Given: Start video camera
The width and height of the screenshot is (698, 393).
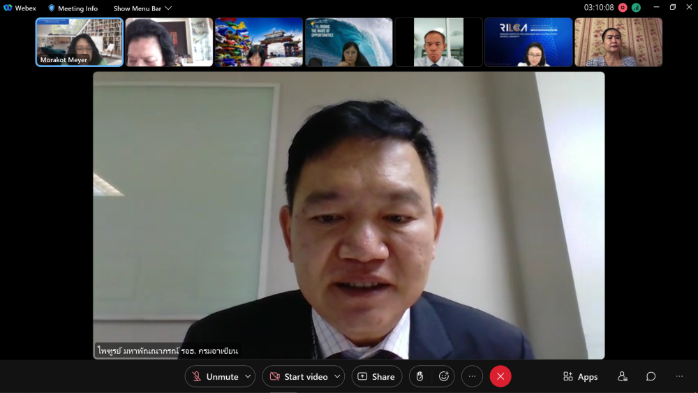Looking at the screenshot, I should click(299, 376).
